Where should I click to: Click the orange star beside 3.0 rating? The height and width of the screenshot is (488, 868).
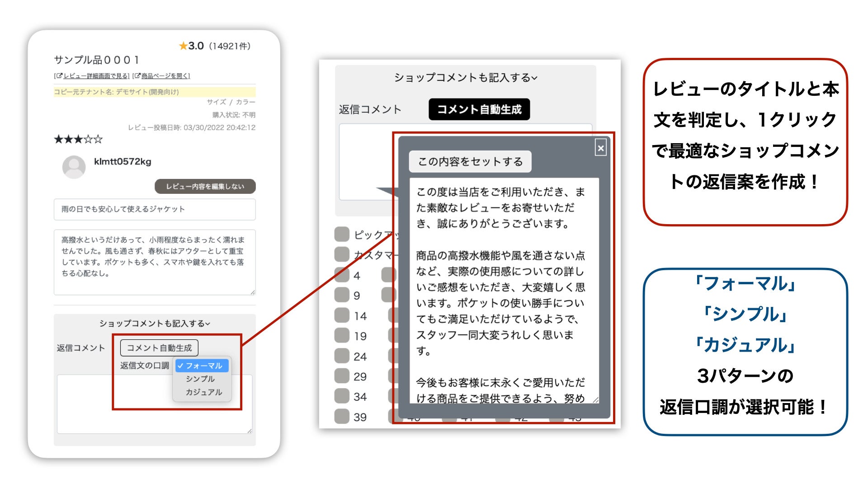[x=183, y=46]
